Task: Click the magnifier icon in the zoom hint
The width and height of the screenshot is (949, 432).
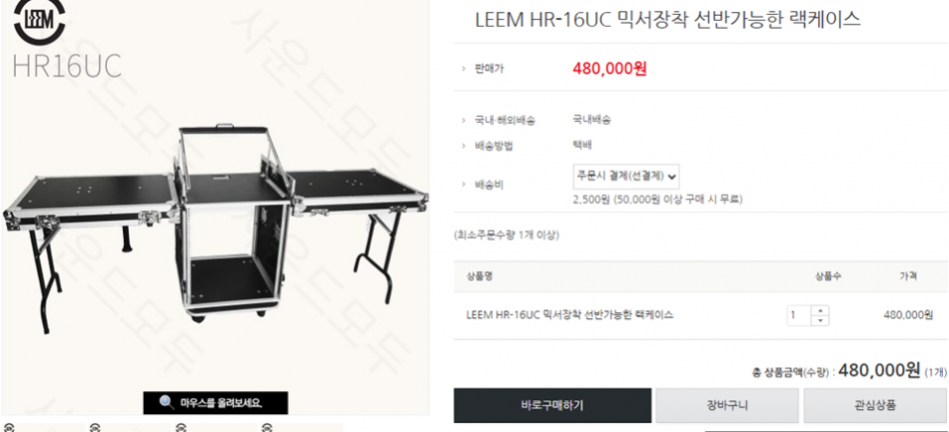Action: [x=167, y=402]
